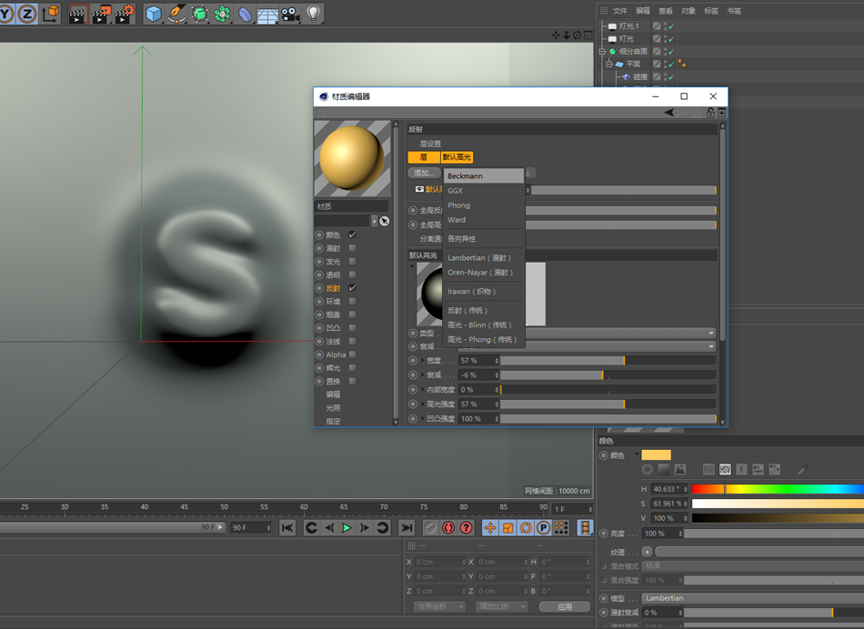Toggle Position keyframing cross-arrows icon

pyautogui.click(x=490, y=528)
